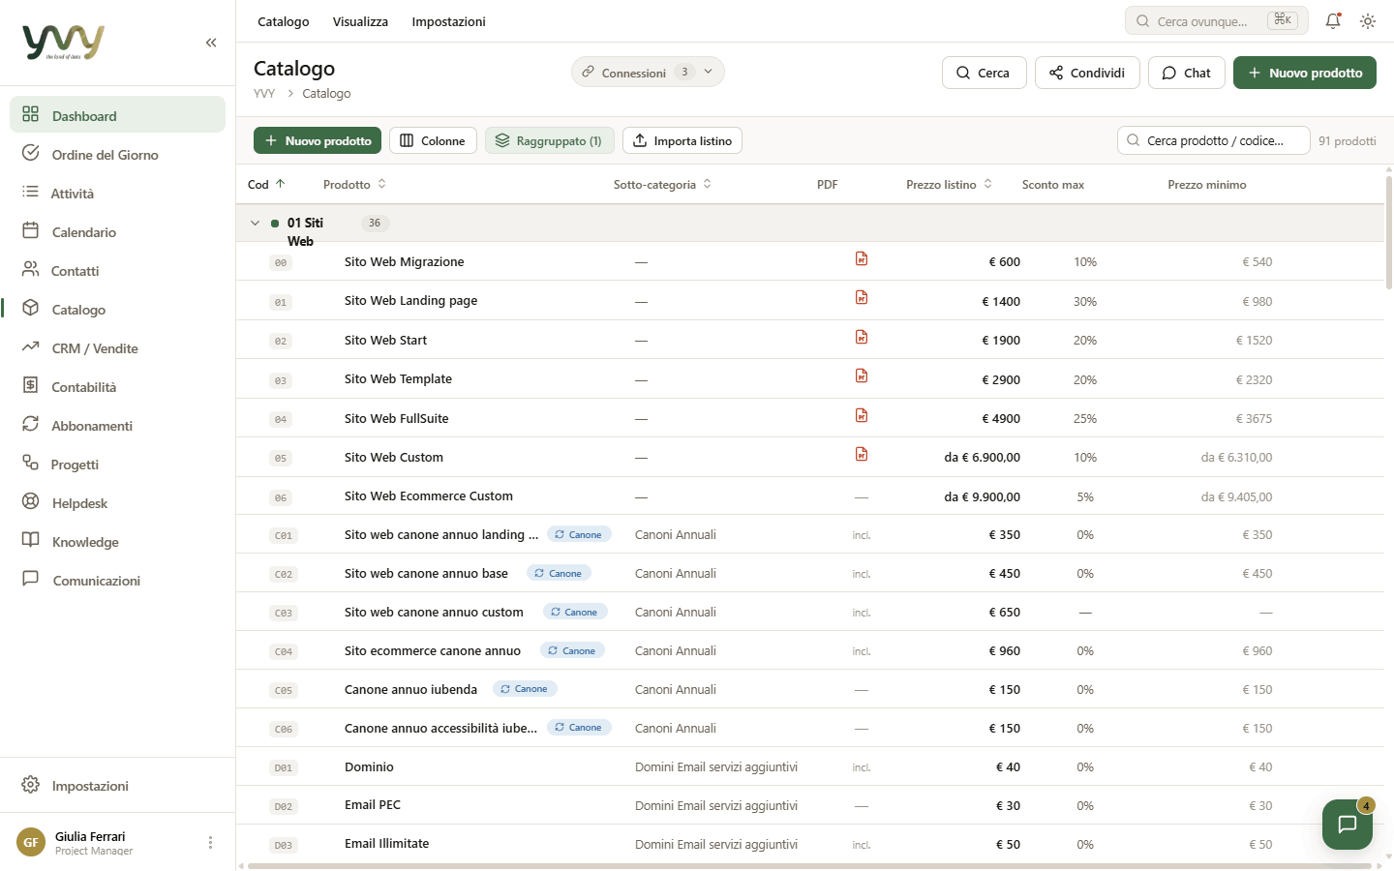Click price € 4900 of Sito Web FullSuite
The width and height of the screenshot is (1394, 871).
click(x=1001, y=418)
